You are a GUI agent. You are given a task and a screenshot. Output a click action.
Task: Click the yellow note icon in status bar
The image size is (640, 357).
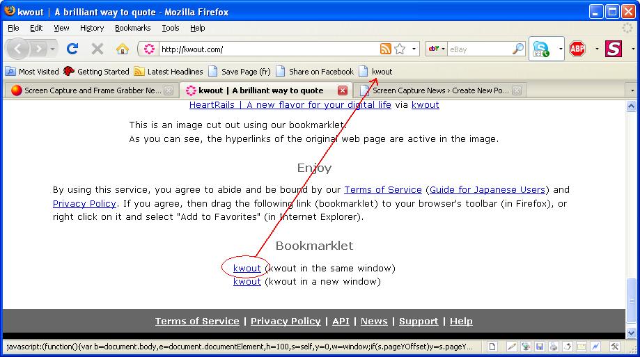[582, 347]
